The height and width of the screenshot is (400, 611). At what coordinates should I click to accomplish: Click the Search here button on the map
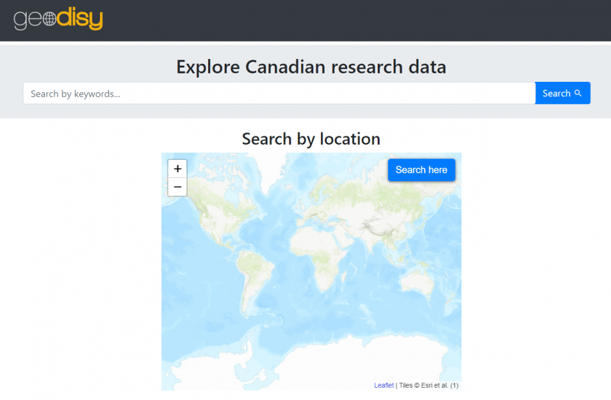coord(421,169)
